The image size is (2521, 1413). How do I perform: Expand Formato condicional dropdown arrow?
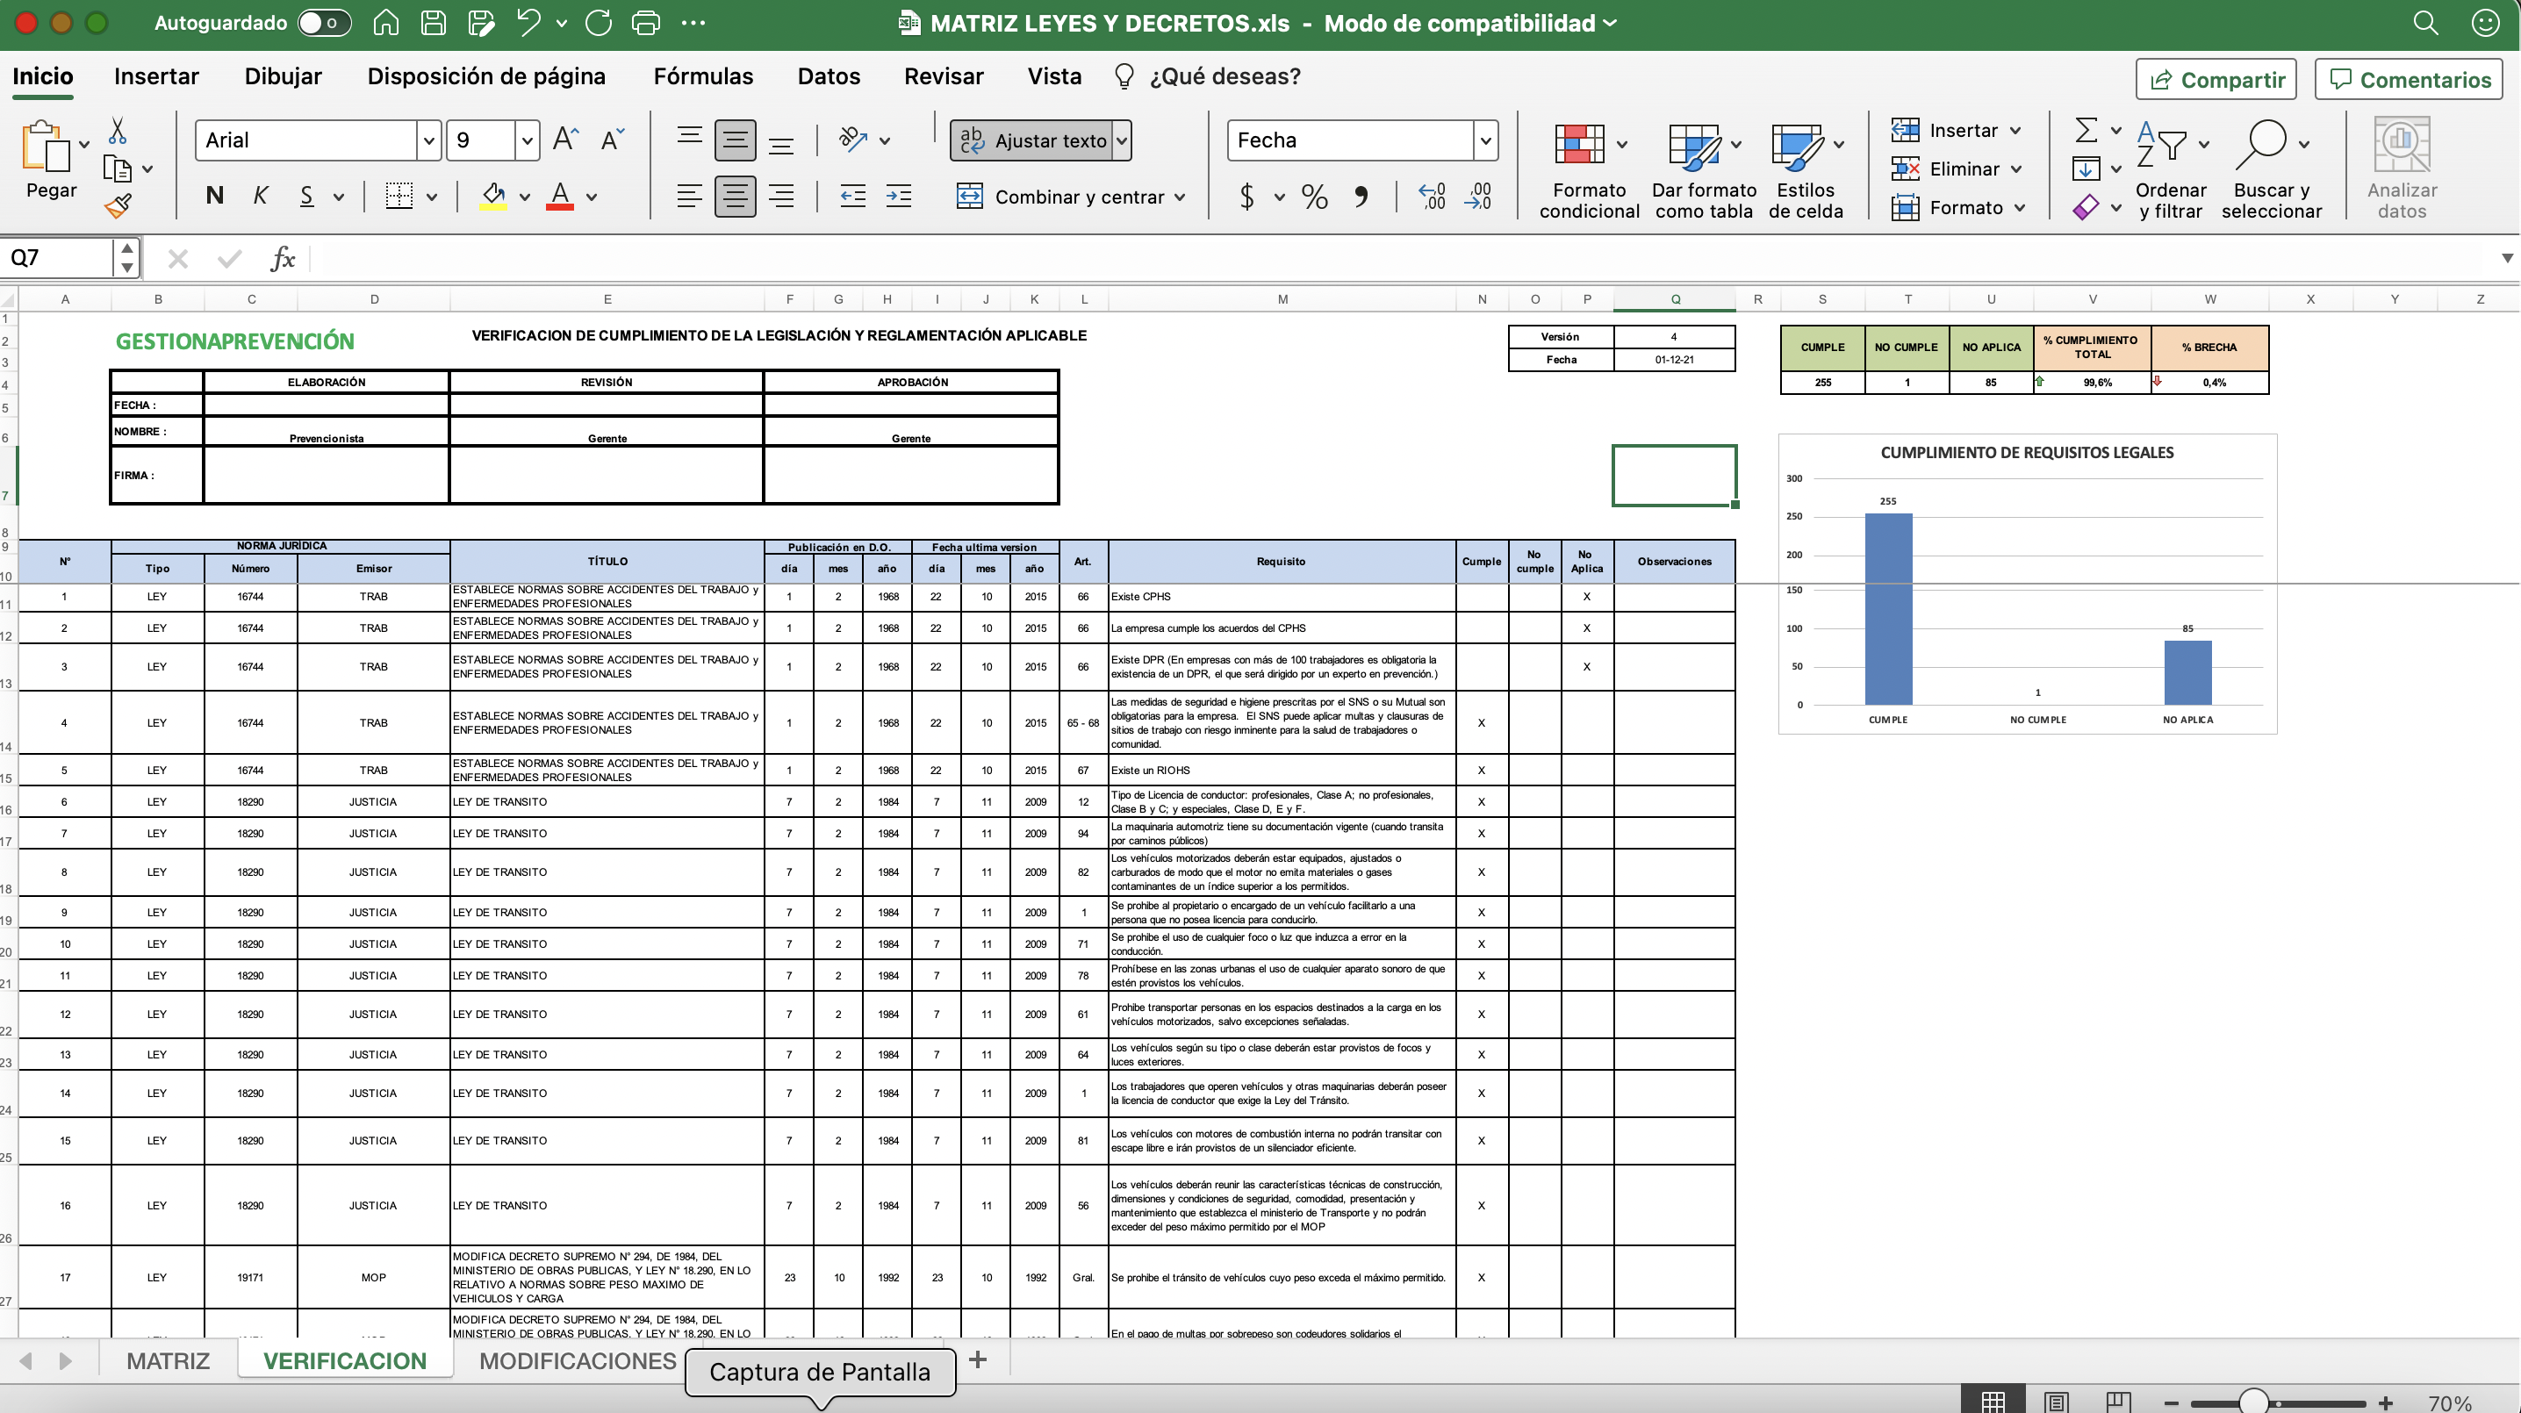[x=1621, y=145]
